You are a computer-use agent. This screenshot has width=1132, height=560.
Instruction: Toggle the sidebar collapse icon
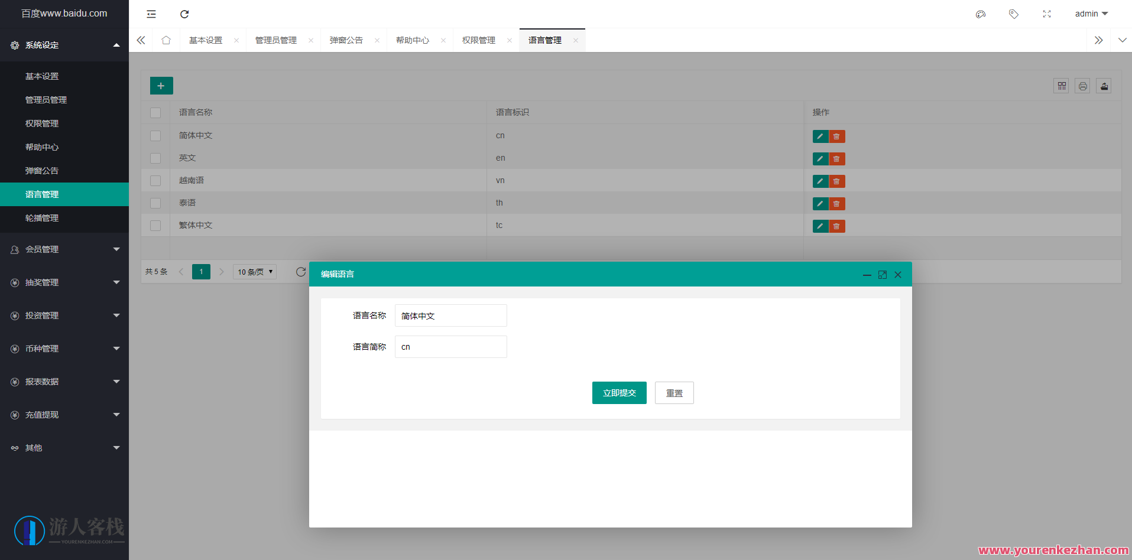[151, 14]
